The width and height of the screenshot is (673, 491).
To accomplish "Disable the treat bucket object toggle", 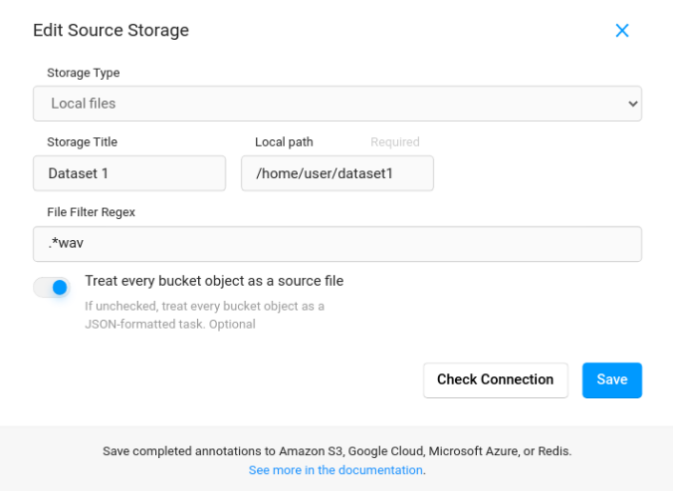I will coord(52,288).
